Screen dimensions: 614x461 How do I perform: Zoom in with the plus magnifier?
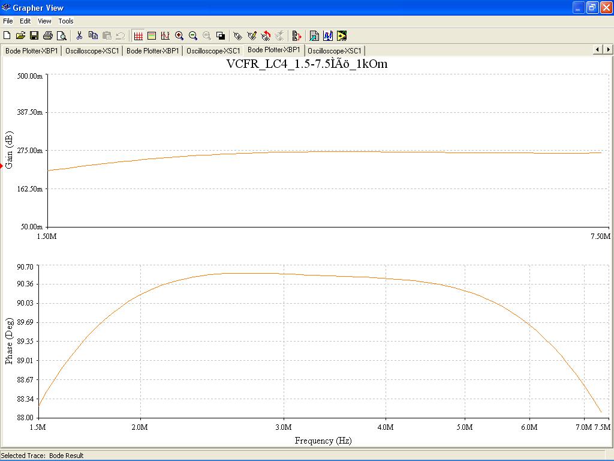[x=179, y=35]
